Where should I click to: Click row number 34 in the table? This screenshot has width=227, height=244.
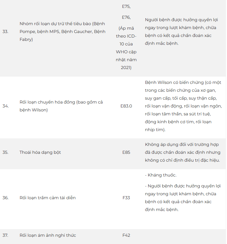pos(5,106)
